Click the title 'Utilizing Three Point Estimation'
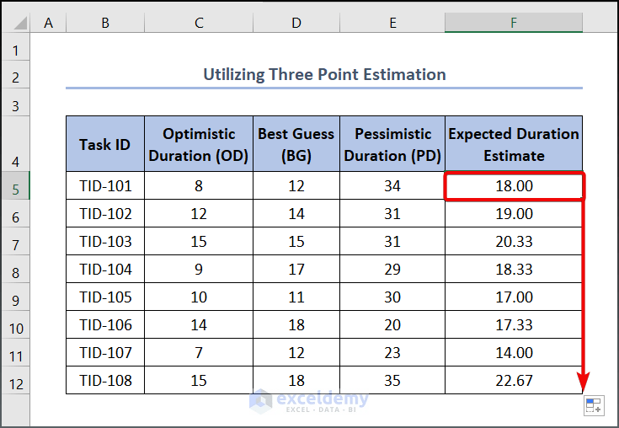The height and width of the screenshot is (428, 619). [324, 74]
